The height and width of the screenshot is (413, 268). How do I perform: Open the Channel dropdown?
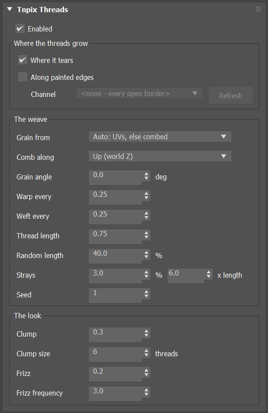140,93
